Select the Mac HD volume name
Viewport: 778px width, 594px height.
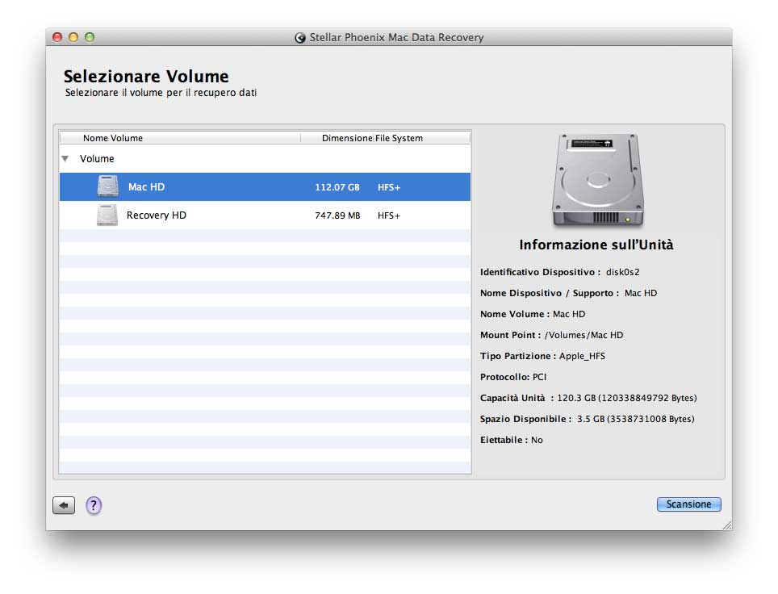coord(146,187)
